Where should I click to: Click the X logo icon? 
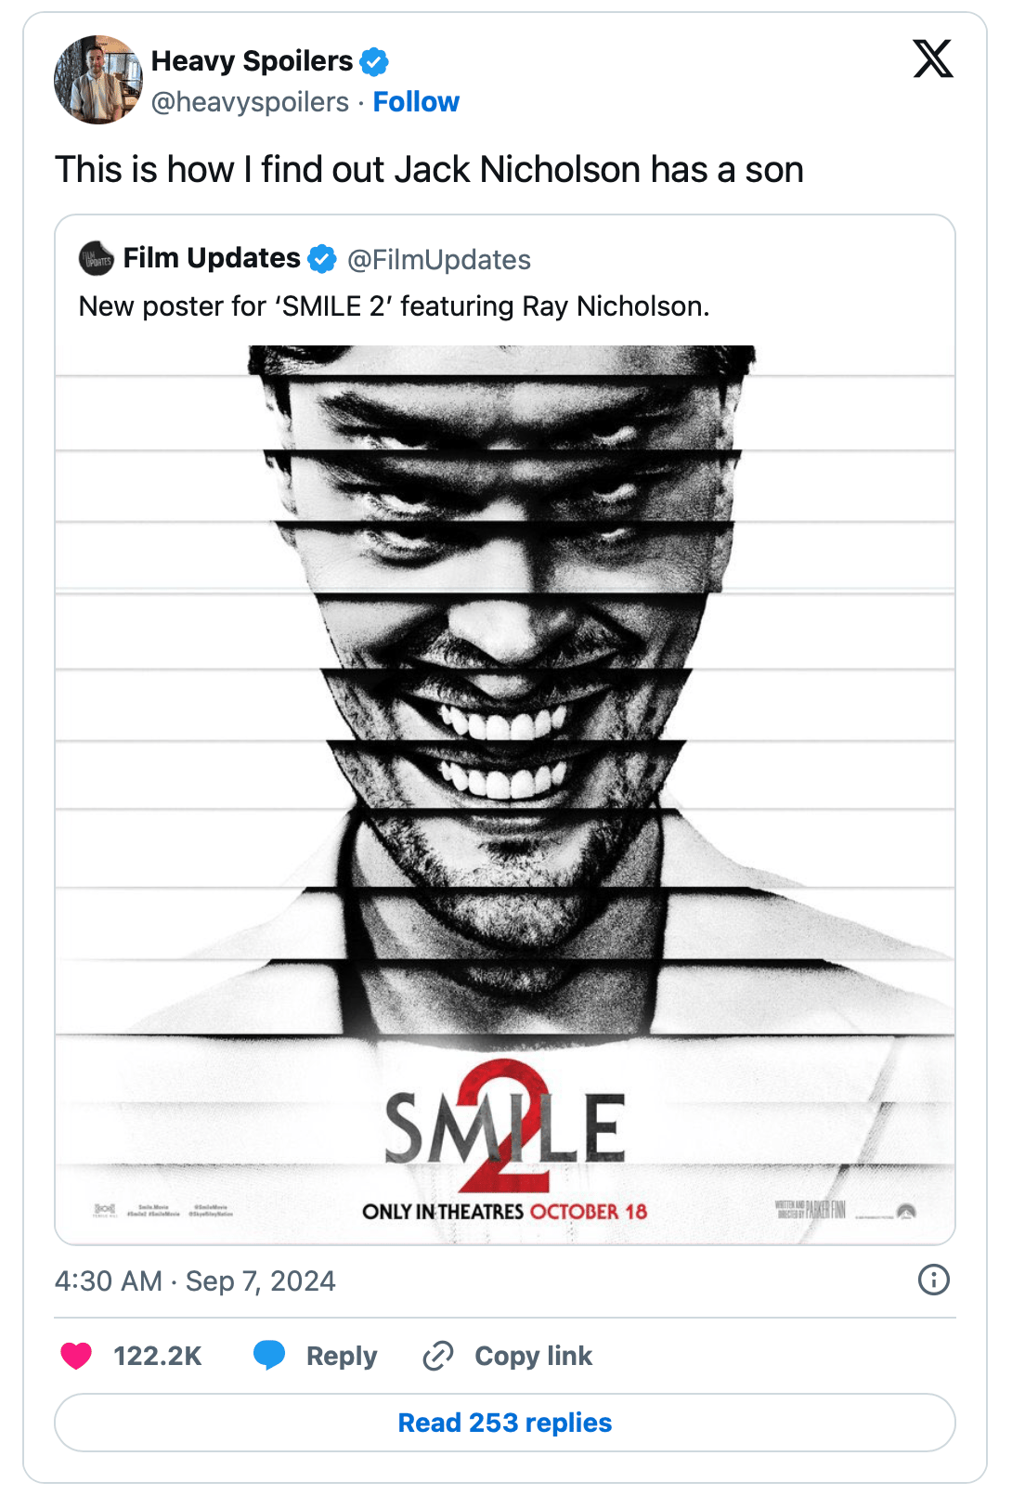933,58
